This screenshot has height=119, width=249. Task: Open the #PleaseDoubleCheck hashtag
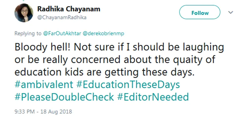(x=64, y=97)
